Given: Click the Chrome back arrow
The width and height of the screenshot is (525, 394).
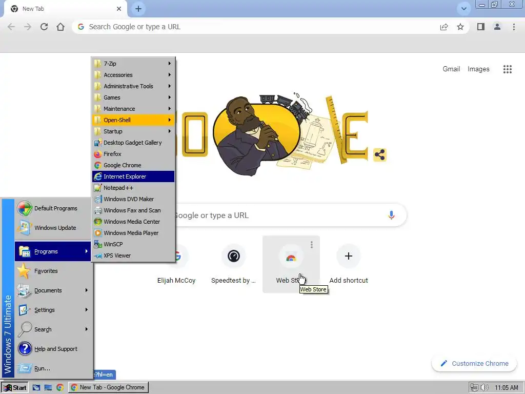Looking at the screenshot, I should 11,27.
